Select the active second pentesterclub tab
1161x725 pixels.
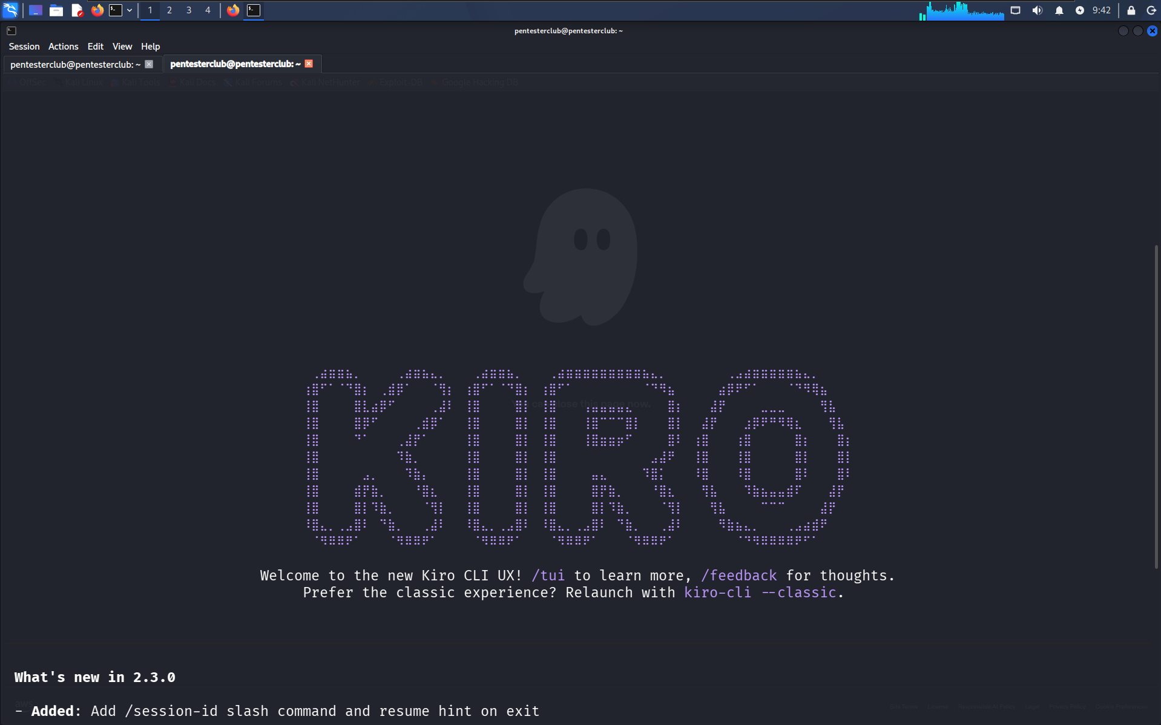pyautogui.click(x=235, y=64)
